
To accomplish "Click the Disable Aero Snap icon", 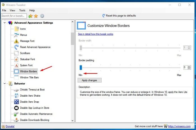I will tap(16, 102).
